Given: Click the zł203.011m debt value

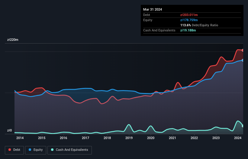Looking at the screenshot, I should tap(189, 15).
